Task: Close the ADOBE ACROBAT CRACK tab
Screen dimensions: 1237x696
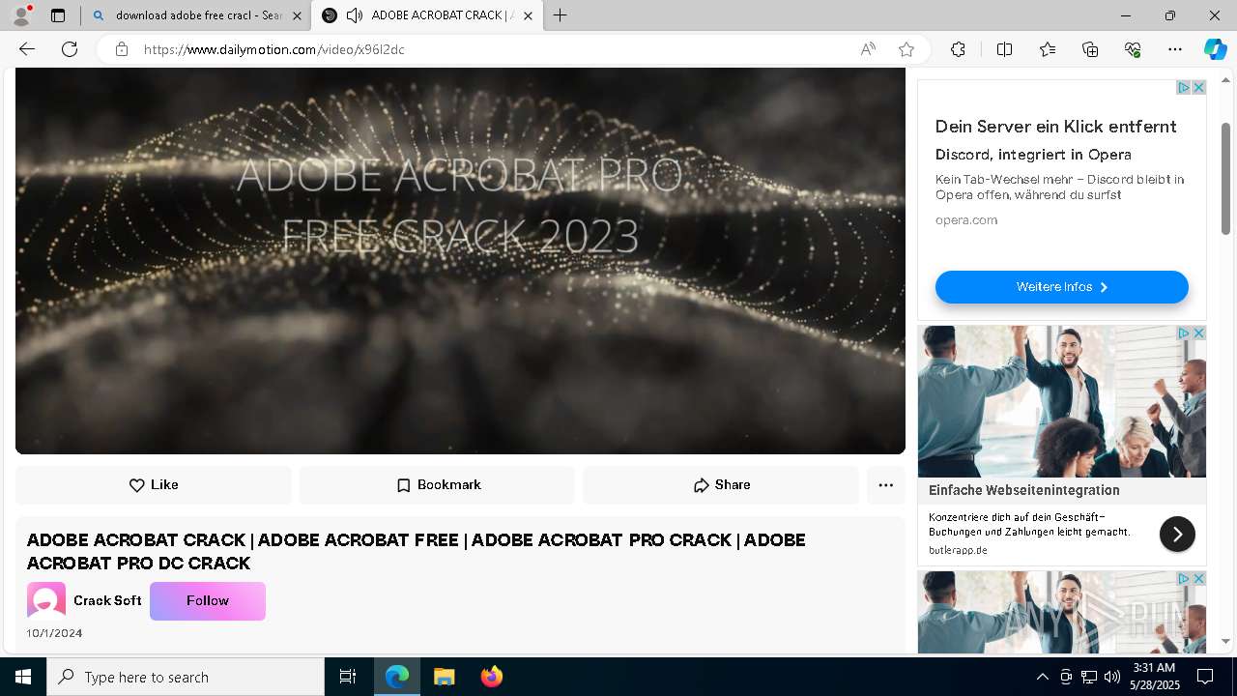Action: (528, 15)
